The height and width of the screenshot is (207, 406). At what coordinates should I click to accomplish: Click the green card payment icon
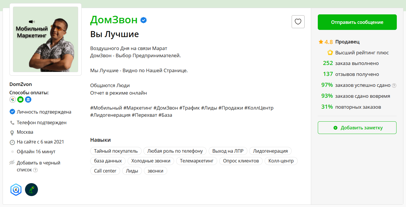(x=20, y=99)
